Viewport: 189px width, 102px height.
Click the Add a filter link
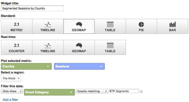tap(10, 99)
